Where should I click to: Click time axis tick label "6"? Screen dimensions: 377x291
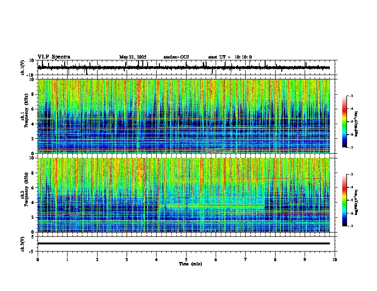pos(216,260)
